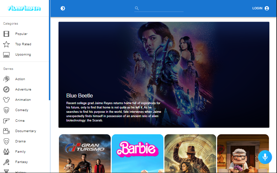Select the Fantasy genre label
Viewport: 277px width, 173px height.
pos(21,162)
